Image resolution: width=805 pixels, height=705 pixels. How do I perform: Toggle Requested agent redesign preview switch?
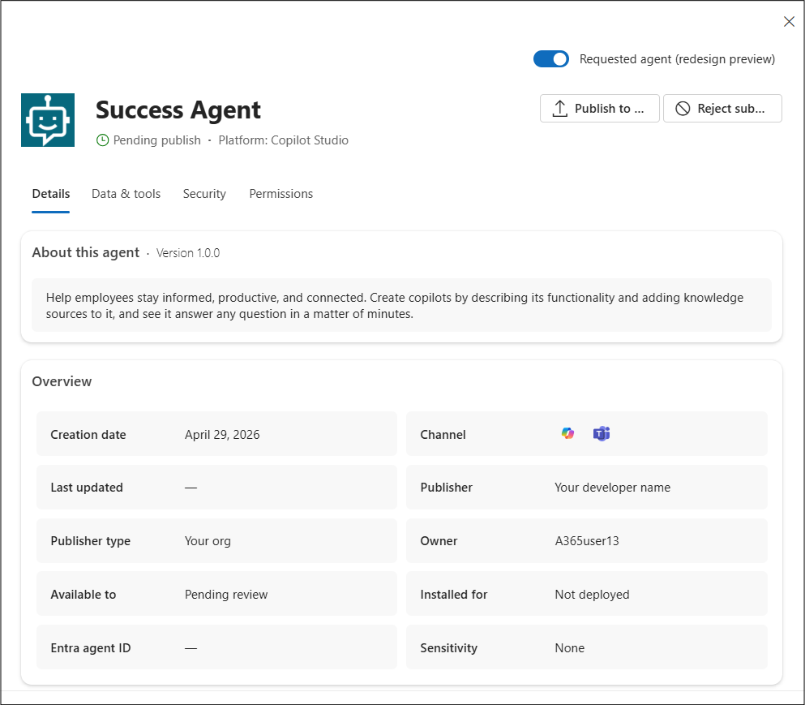[551, 59]
